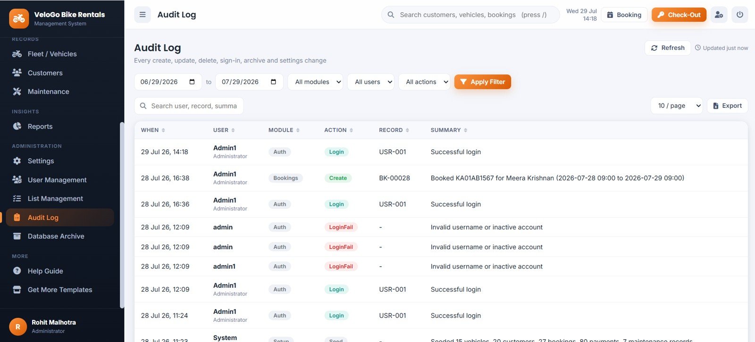The height and width of the screenshot is (342, 755).
Task: Sort by ACTION column arrows
Action: coord(351,130)
